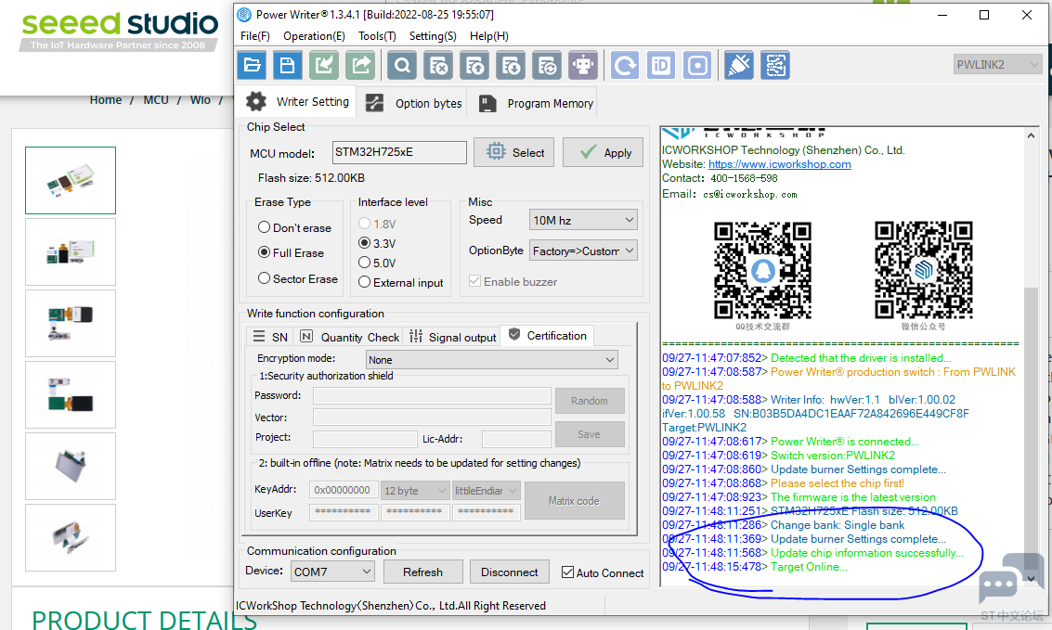Open the File(F) menu
The image size is (1052, 630).
[255, 36]
